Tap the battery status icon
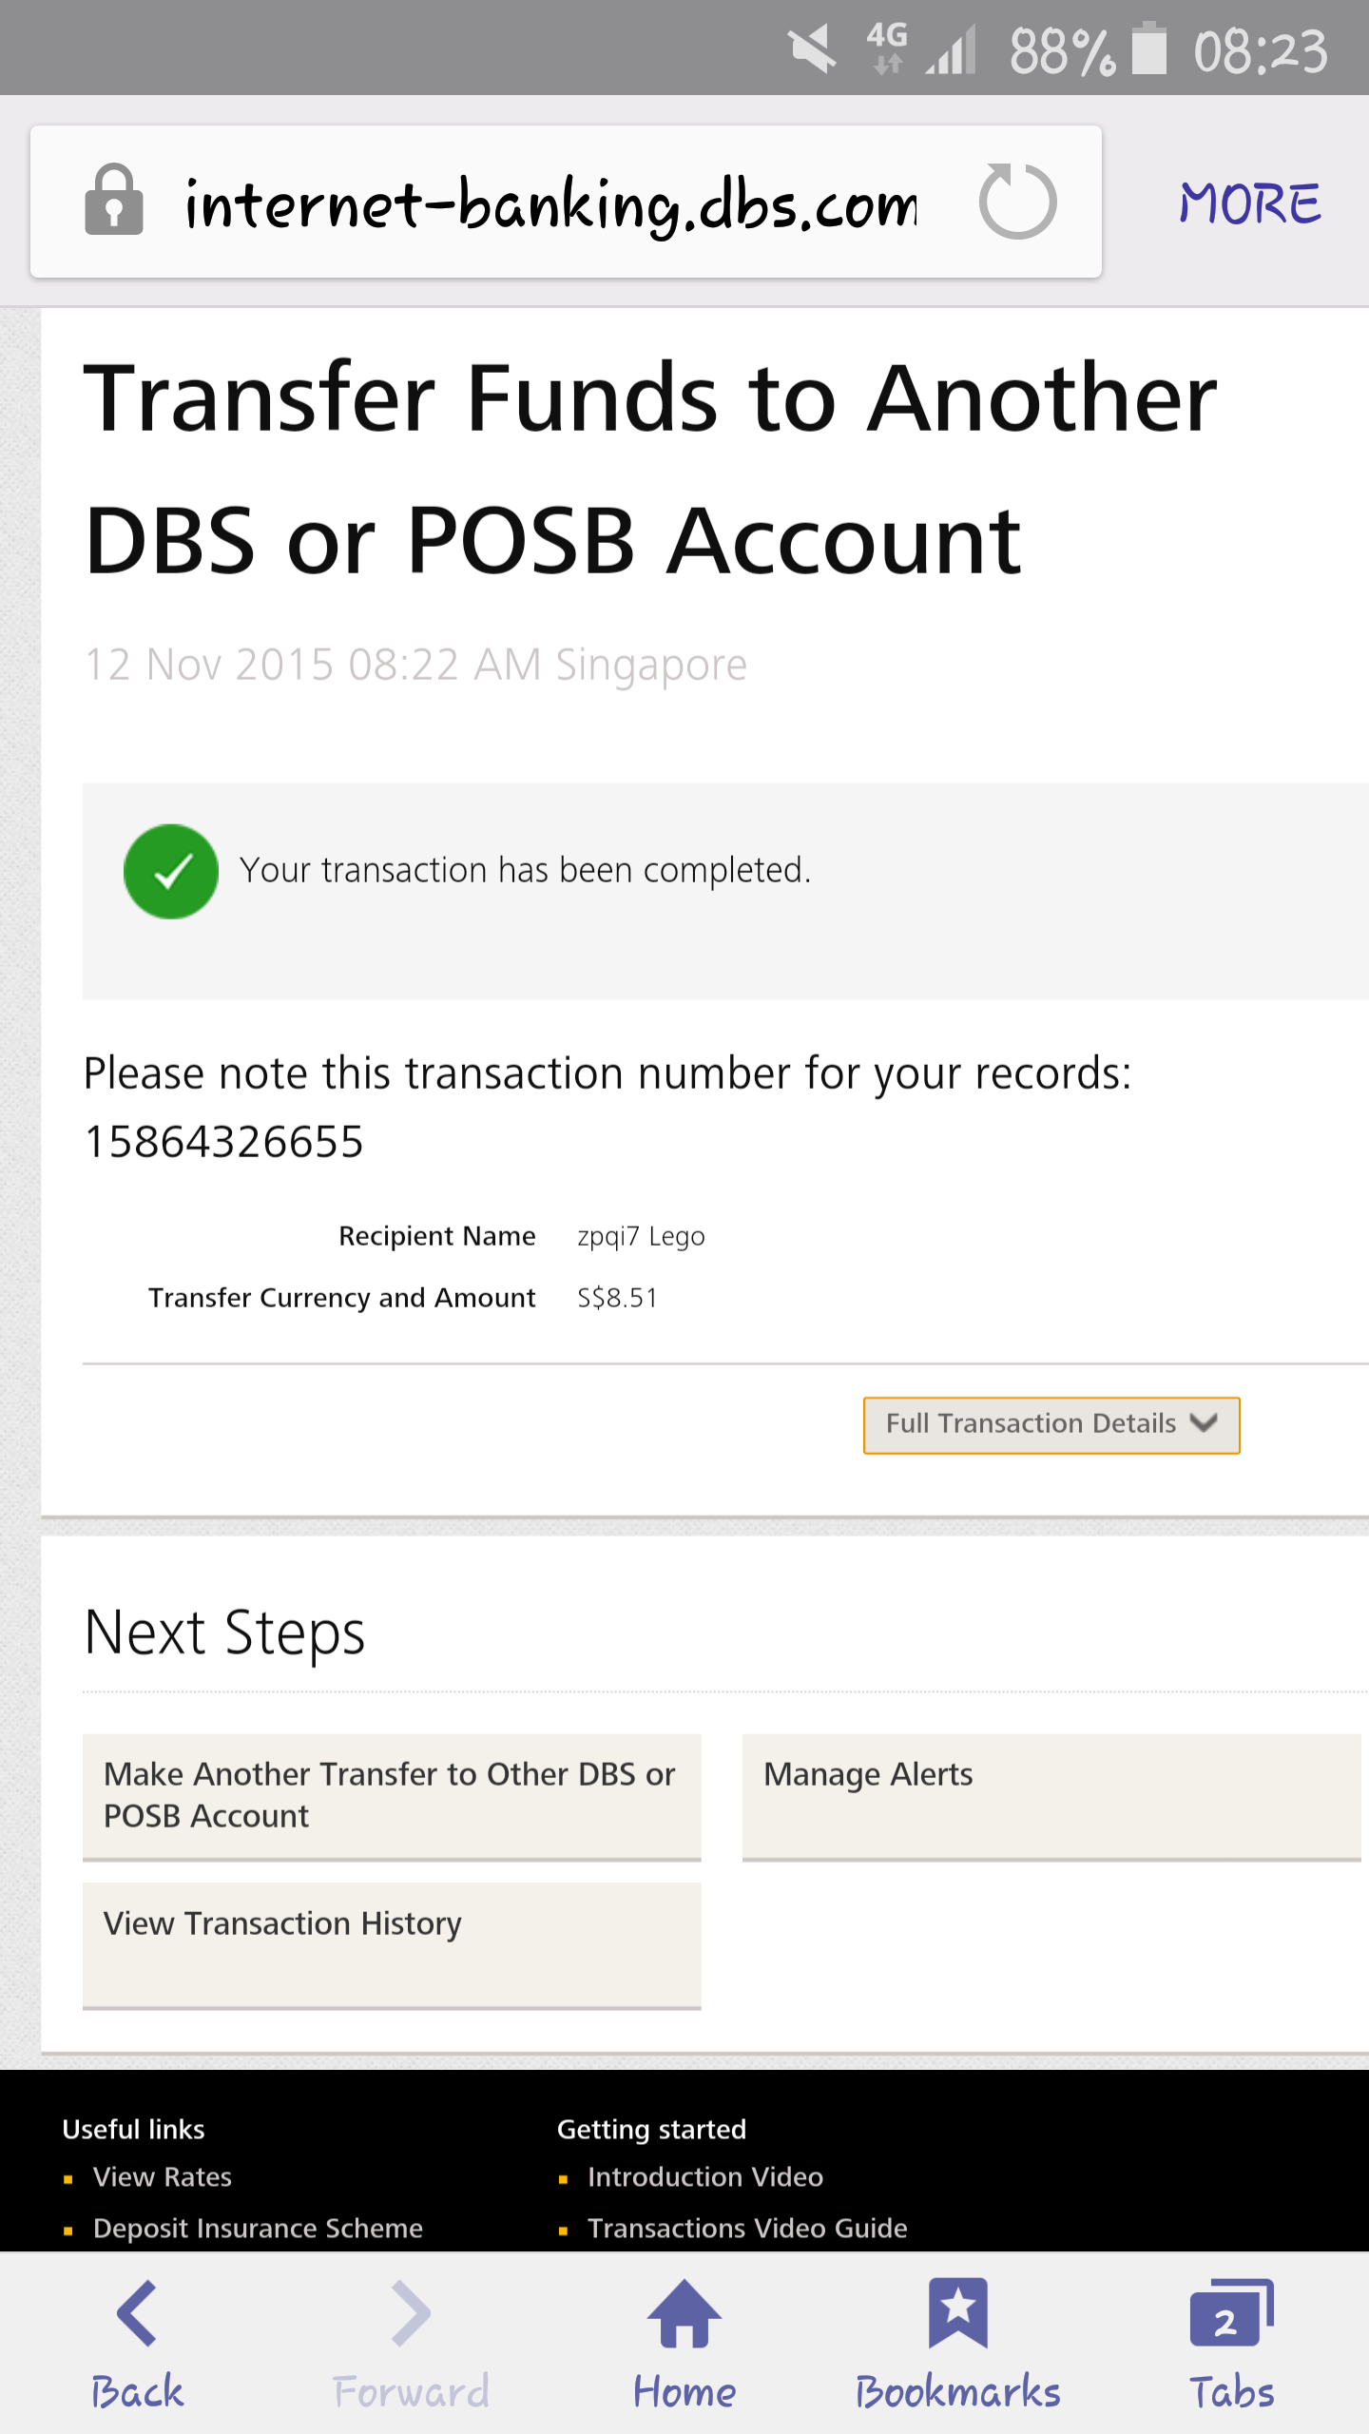 pyautogui.click(x=1148, y=49)
